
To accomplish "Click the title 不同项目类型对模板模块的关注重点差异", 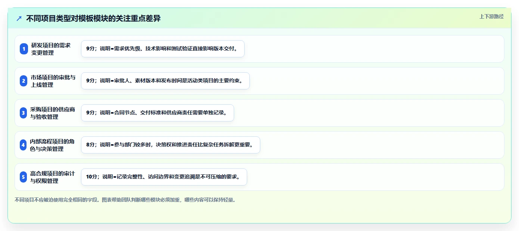I will 93,18.
